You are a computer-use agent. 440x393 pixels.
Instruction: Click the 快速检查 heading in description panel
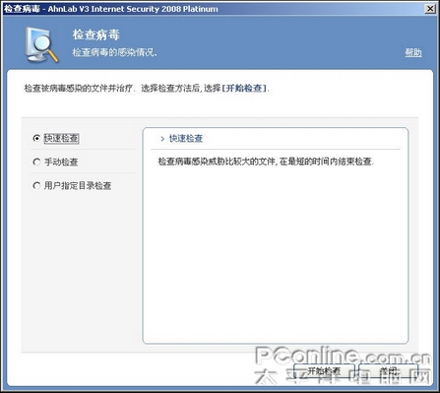(186, 139)
